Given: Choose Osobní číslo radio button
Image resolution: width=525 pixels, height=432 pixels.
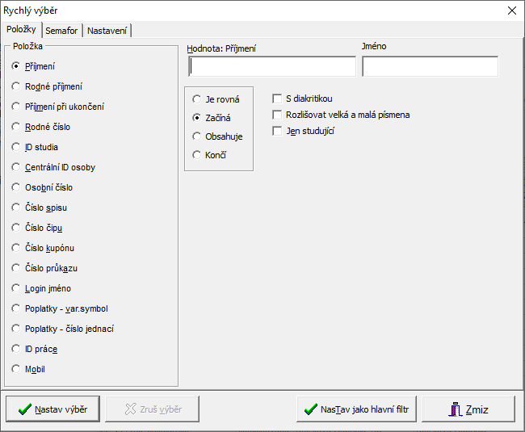Looking at the screenshot, I should point(16,187).
